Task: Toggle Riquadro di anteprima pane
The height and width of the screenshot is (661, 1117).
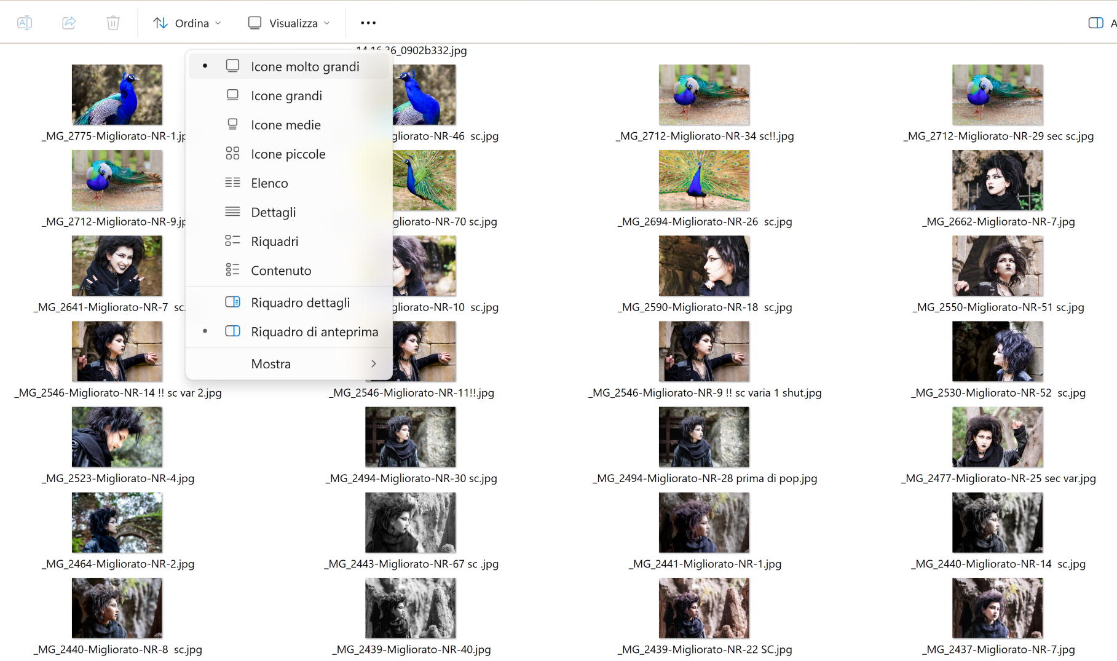Action: [289, 331]
